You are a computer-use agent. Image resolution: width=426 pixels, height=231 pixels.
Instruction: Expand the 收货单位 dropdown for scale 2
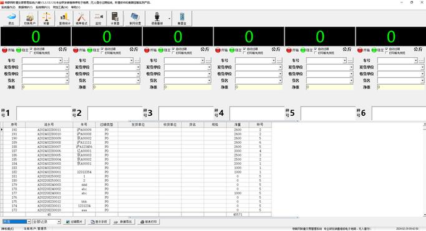[x=138, y=73]
